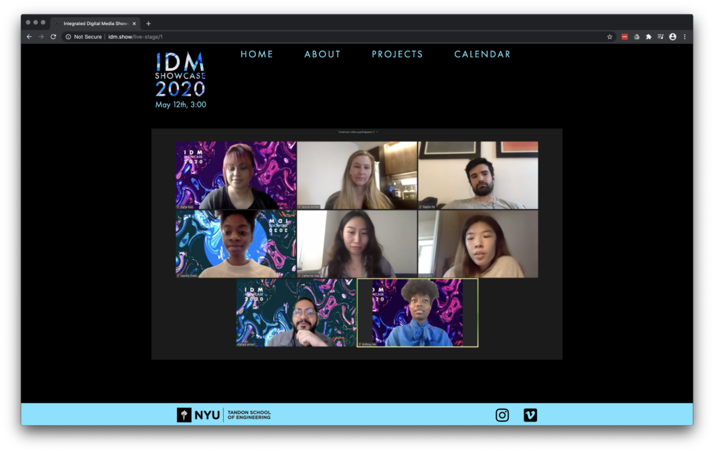Viewport: 714px width, 453px height.
Task: Open the media controls icon in the toolbar
Action: pyautogui.click(x=660, y=37)
